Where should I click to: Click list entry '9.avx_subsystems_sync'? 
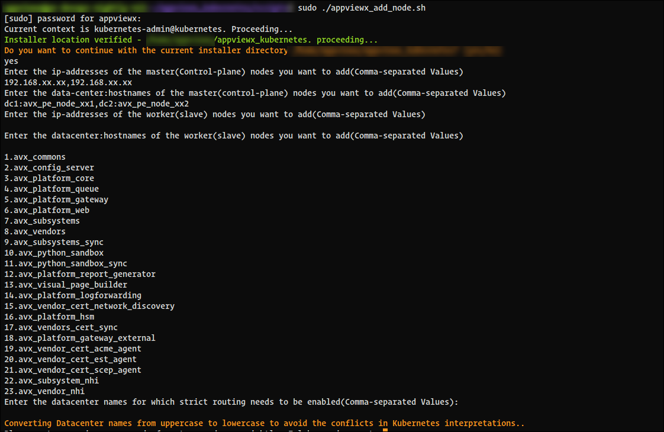54,242
